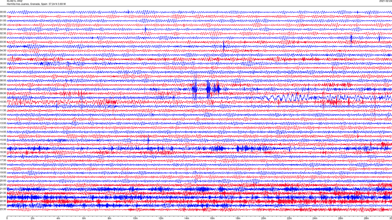Choose the 03:30 trace label
Screen dimensions: 392x220
pyautogui.click(x=3, y=42)
